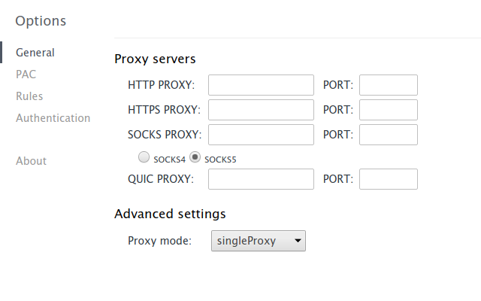Select the SOCKS4 radio button
Image resolution: width=481 pixels, height=301 pixels.
[x=144, y=157]
